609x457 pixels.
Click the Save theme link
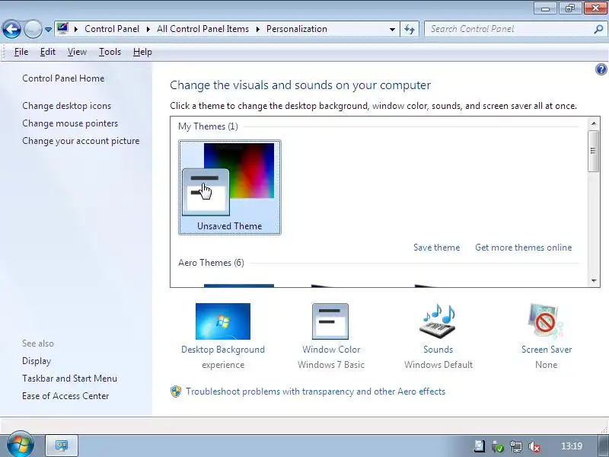coord(436,248)
